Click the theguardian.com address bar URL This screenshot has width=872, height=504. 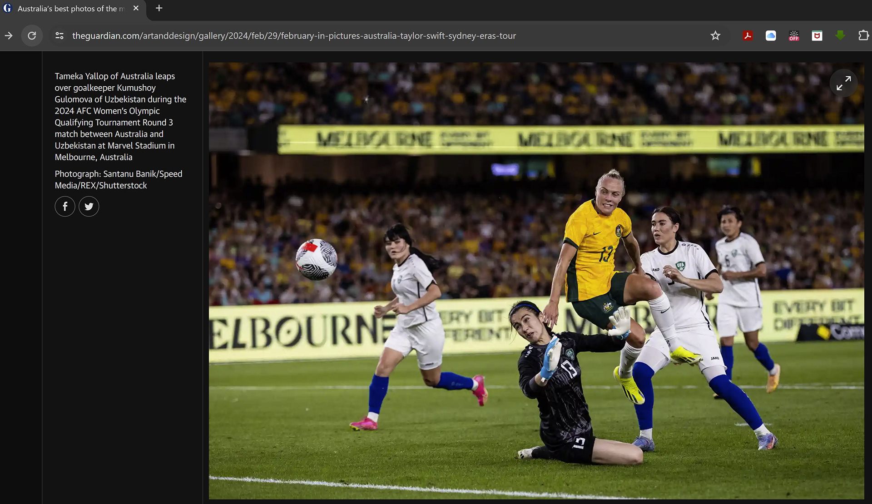(294, 35)
